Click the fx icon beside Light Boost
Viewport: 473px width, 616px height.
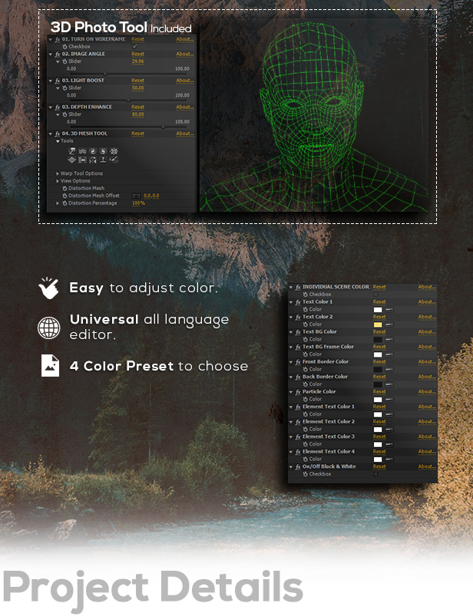(57, 81)
